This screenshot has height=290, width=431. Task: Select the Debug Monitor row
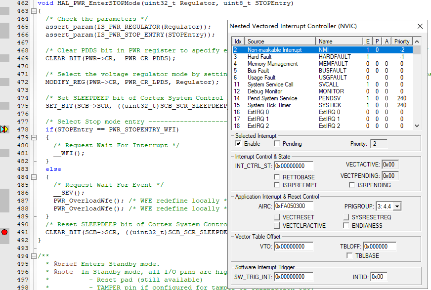point(322,91)
